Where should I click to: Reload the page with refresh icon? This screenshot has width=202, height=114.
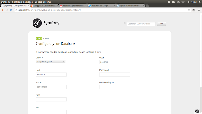tap(11, 10)
